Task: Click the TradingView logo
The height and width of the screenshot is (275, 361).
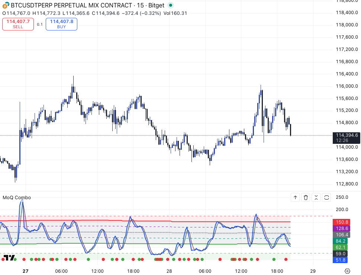Action: point(9,258)
